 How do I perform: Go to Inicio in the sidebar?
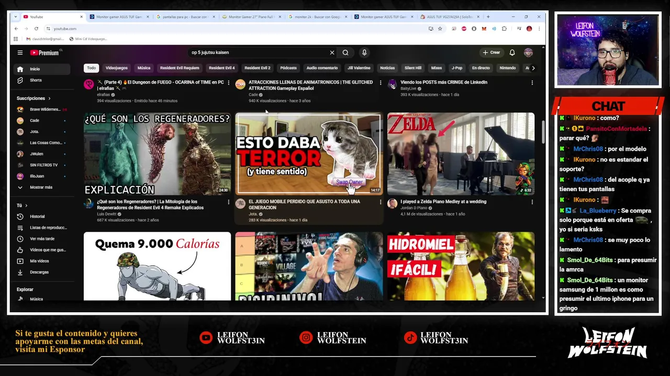(42, 69)
